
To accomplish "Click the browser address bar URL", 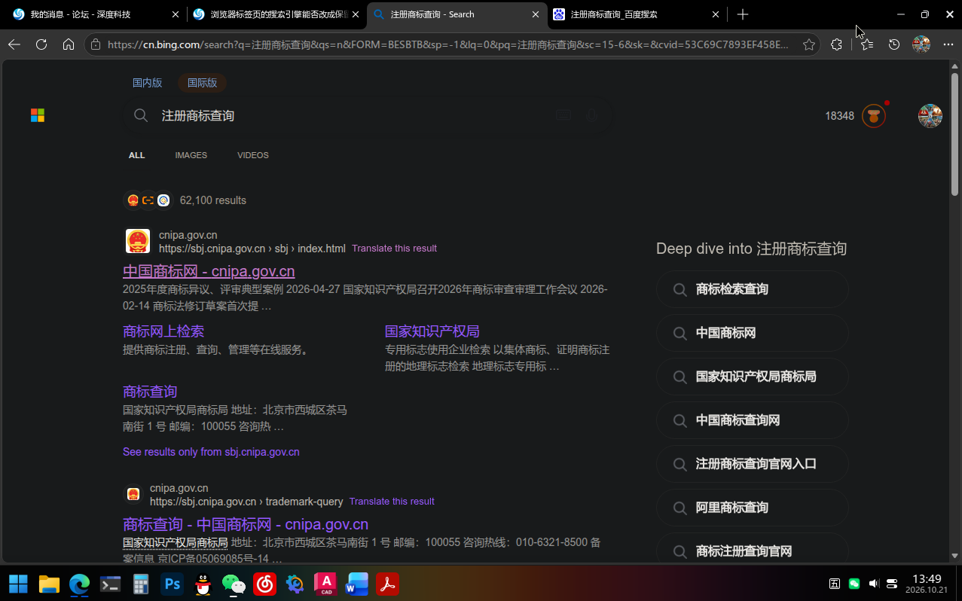I will tap(448, 44).
